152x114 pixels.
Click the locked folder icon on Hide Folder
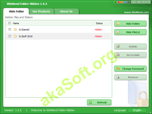point(118,23)
